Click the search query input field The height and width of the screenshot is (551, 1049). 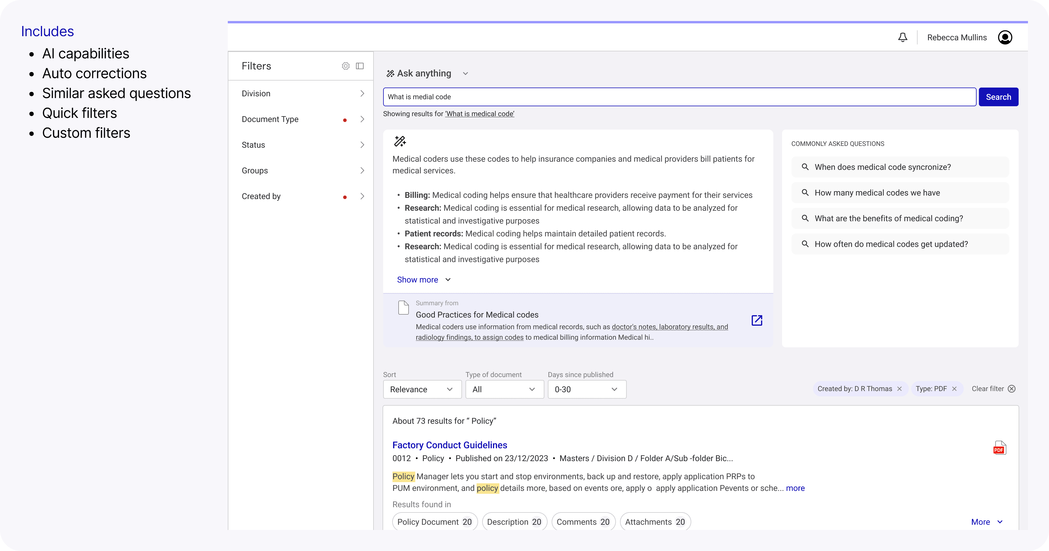pos(679,97)
